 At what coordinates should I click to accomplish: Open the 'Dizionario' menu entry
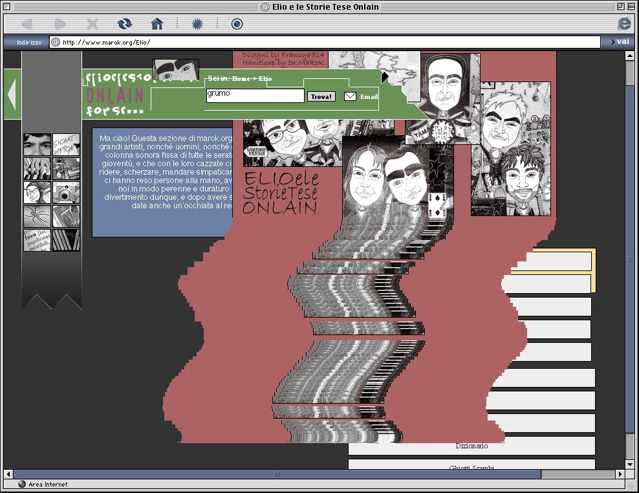click(x=471, y=446)
